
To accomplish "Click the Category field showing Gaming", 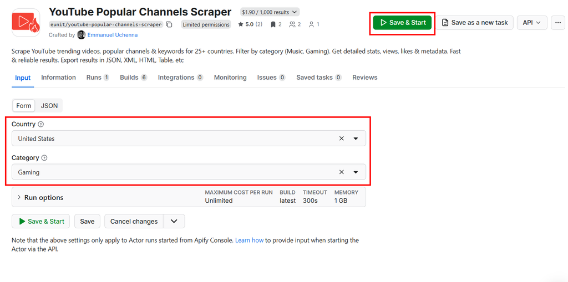I will click(189, 172).
